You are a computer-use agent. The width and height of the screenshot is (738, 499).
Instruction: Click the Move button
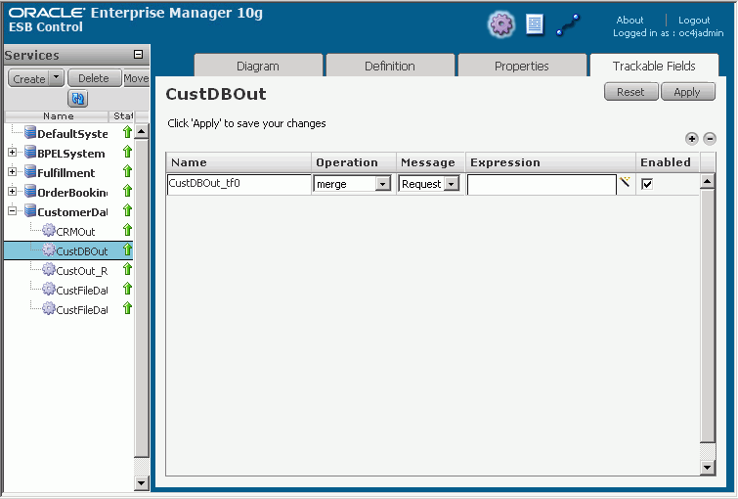click(136, 77)
